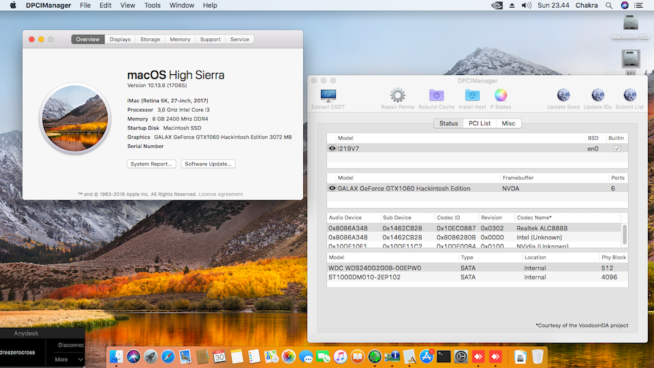
Task: Open iBooks icon in the dock
Action: click(358, 356)
